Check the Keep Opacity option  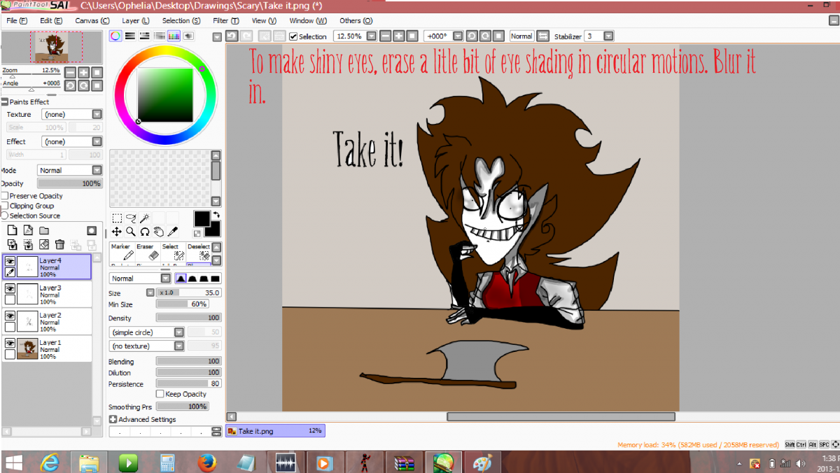click(160, 394)
